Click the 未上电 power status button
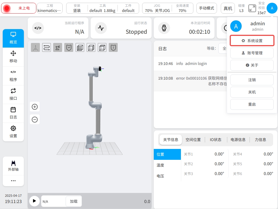Image resolution: width=278 pixels, height=209 pixels. tap(19, 8)
